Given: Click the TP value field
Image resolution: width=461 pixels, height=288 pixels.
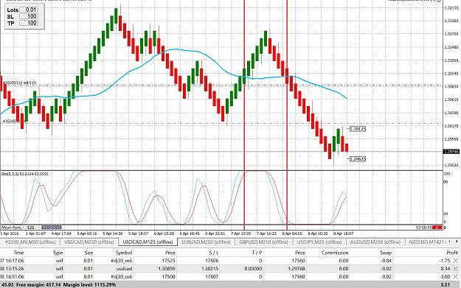Looking at the screenshot, I should click(x=29, y=23).
